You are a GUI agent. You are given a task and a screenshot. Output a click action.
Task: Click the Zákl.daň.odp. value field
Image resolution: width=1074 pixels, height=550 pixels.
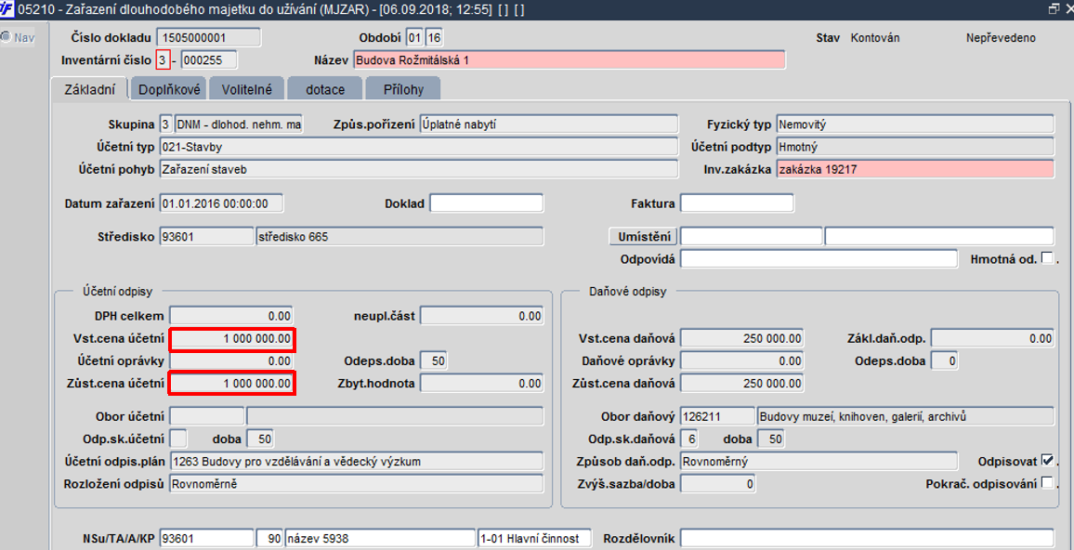[x=992, y=338]
